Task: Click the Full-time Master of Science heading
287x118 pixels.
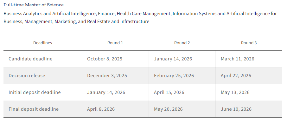Action: [34, 5]
